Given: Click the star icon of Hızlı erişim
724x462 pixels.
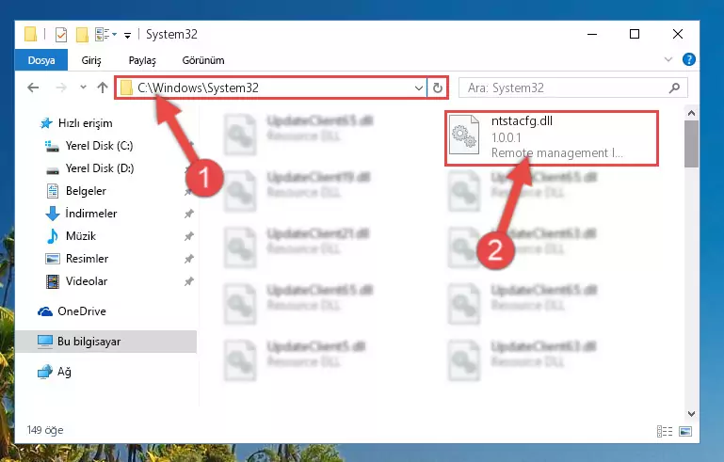Looking at the screenshot, I should point(46,123).
